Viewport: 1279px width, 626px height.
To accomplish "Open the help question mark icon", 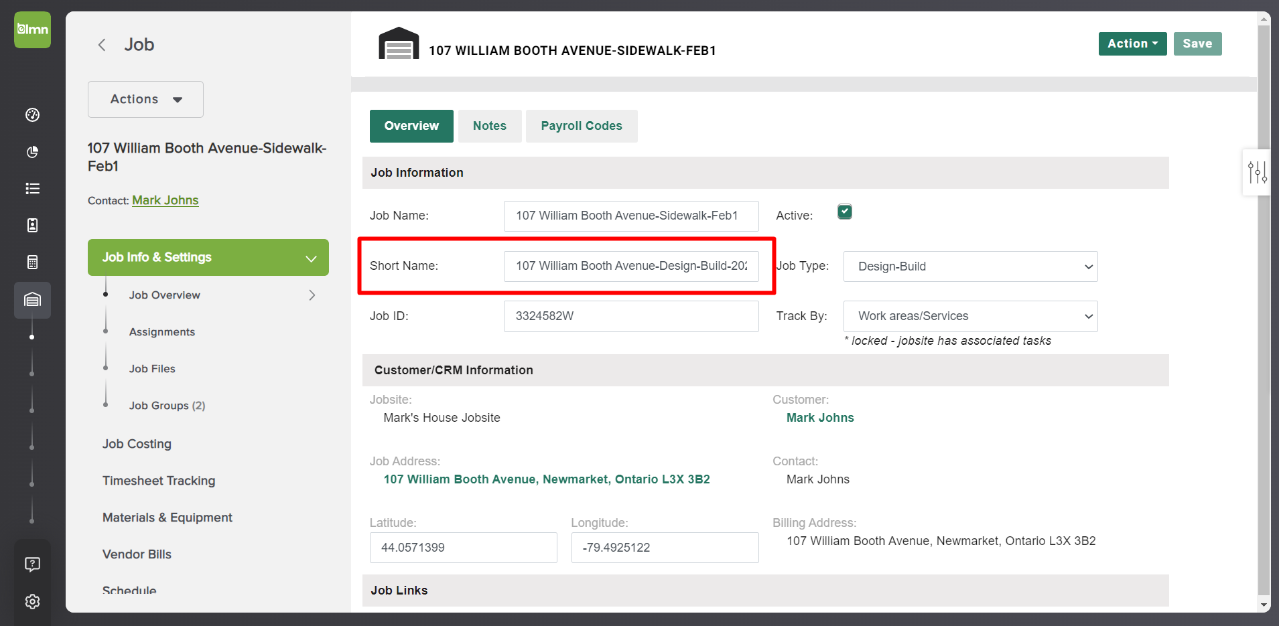I will (x=32, y=564).
